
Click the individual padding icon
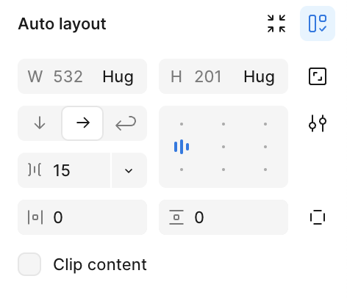click(318, 217)
